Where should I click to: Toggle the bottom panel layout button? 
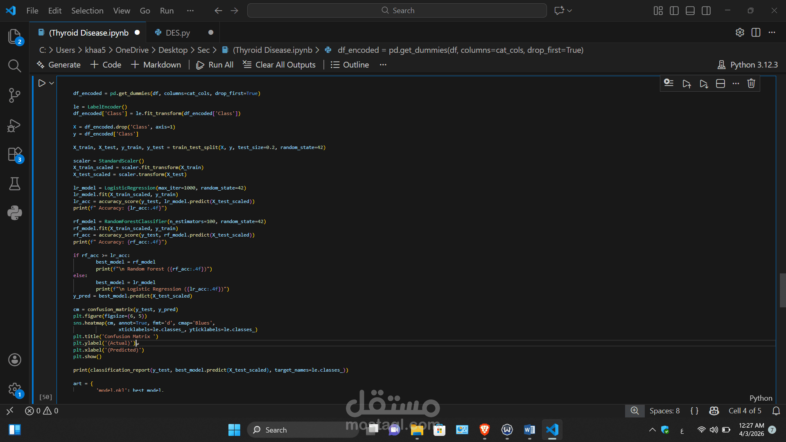690,11
